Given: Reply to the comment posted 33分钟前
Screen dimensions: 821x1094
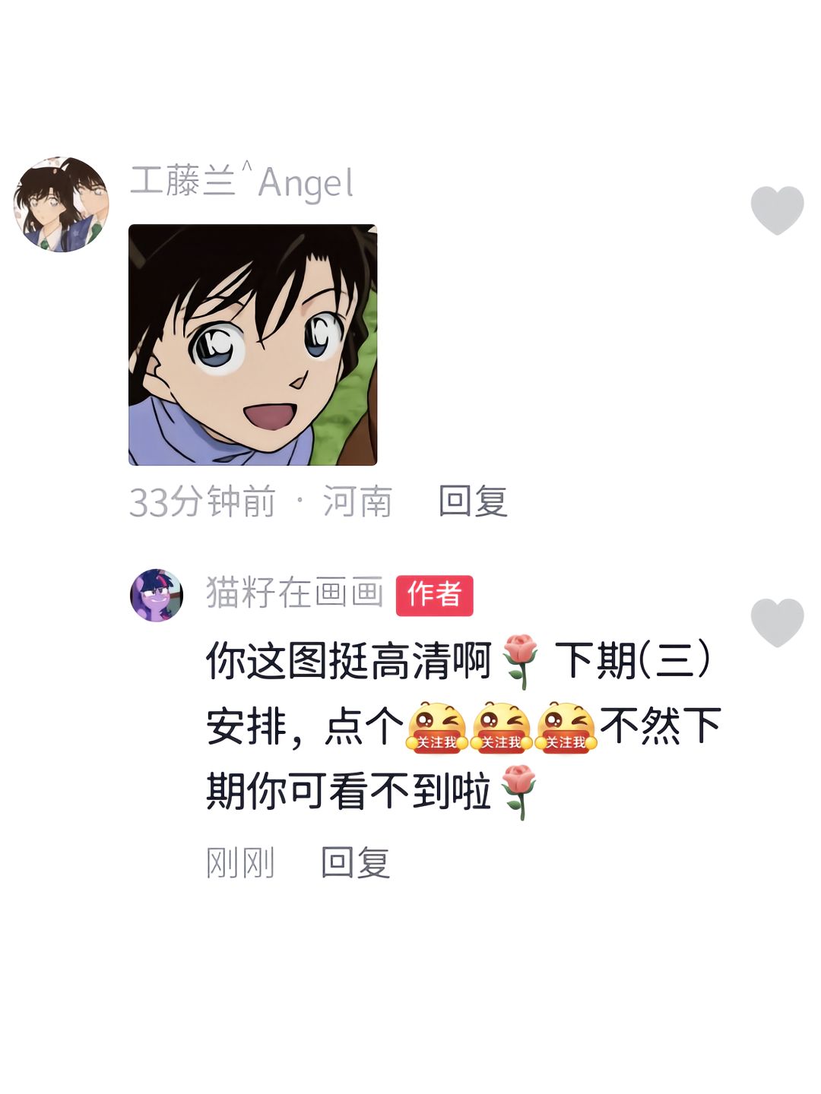Looking at the screenshot, I should (473, 501).
